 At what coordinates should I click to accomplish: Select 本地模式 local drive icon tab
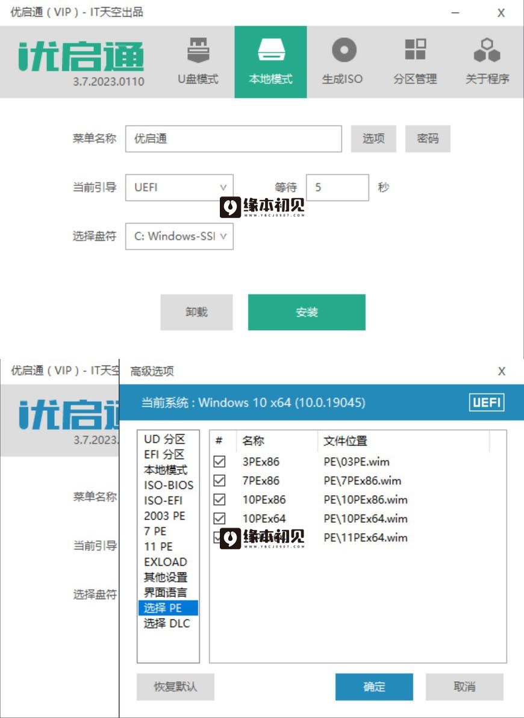coord(270,62)
